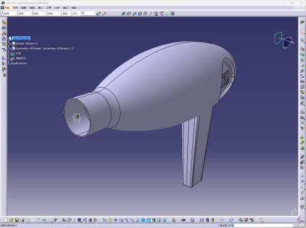Open the 分析 (Analyze) menu
Viewport: 306px width, 228px height.
point(57,8)
